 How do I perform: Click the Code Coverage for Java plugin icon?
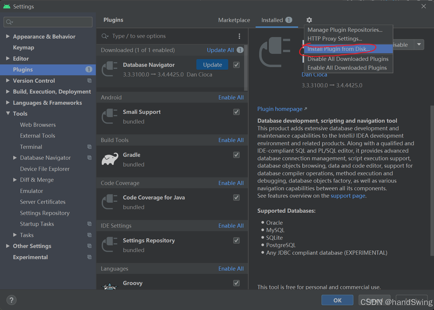coord(110,202)
